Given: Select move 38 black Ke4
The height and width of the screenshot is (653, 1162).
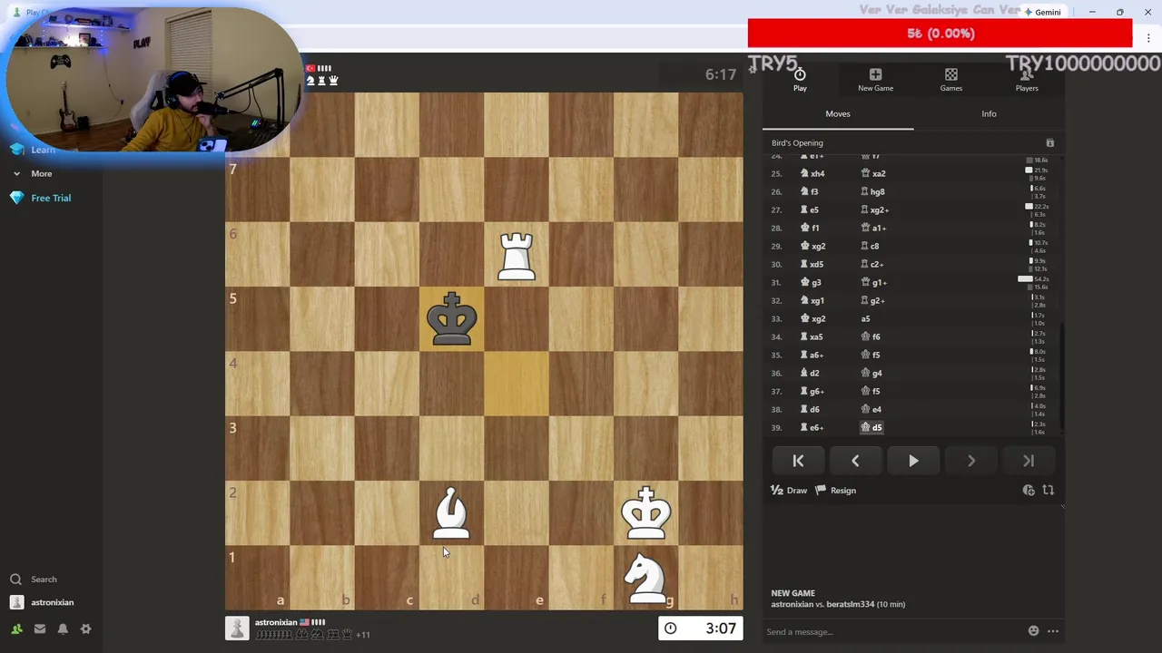Looking at the screenshot, I should pyautogui.click(x=871, y=409).
